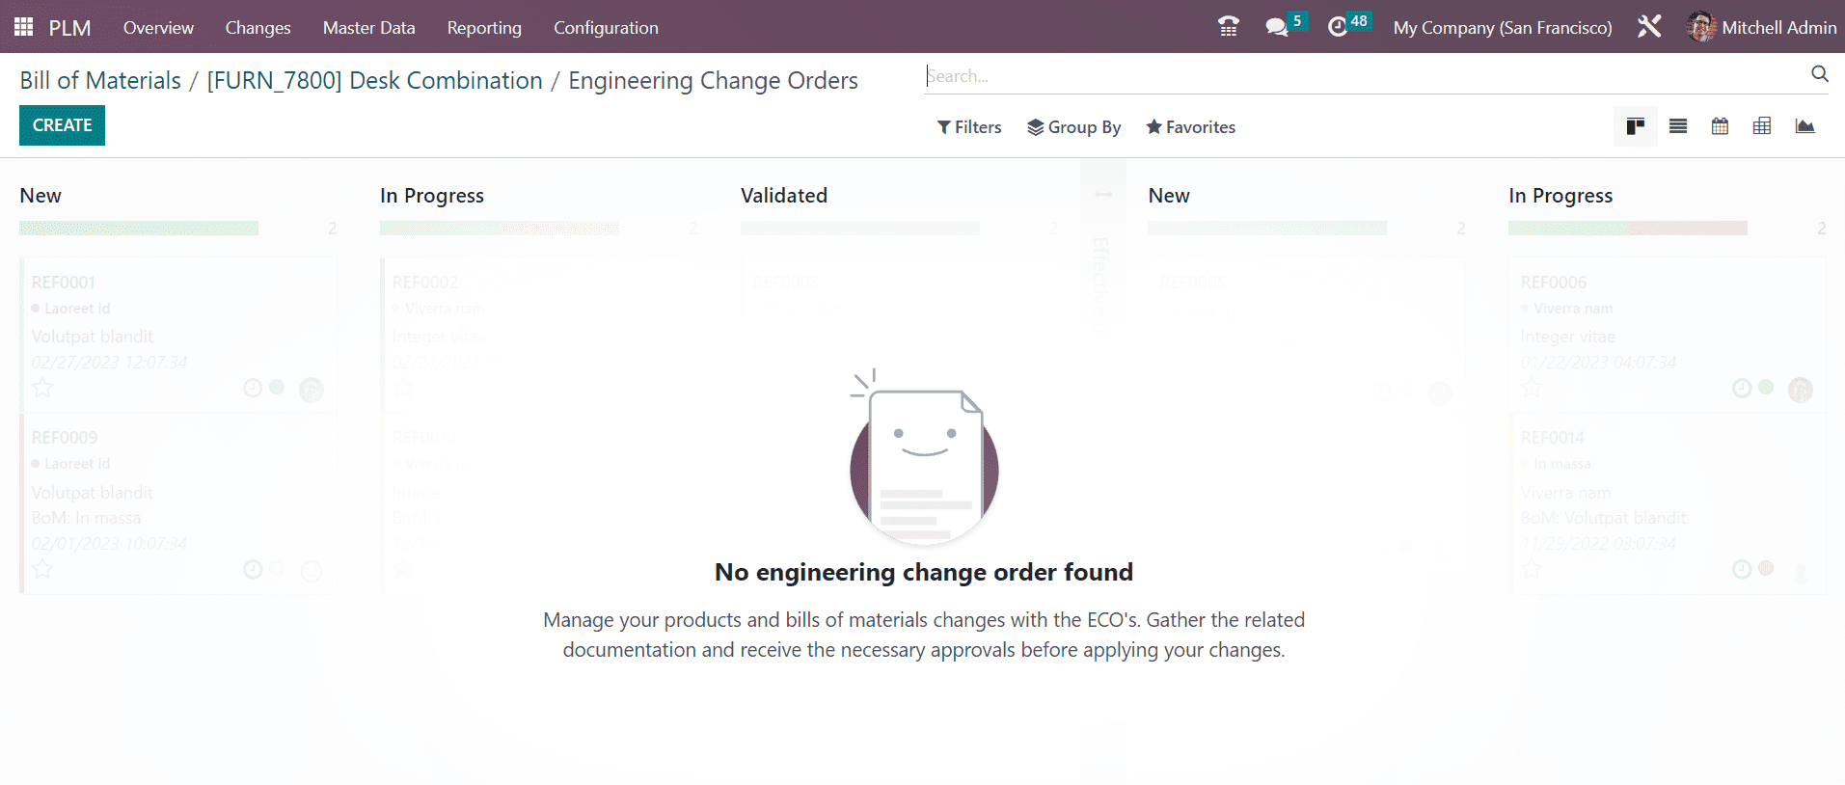Switch to graph view

pyautogui.click(x=1804, y=126)
